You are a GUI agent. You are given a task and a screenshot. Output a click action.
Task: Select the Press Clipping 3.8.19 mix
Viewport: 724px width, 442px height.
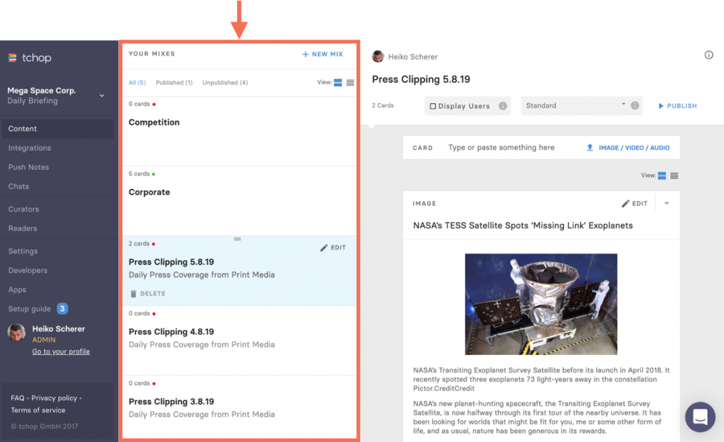point(239,408)
